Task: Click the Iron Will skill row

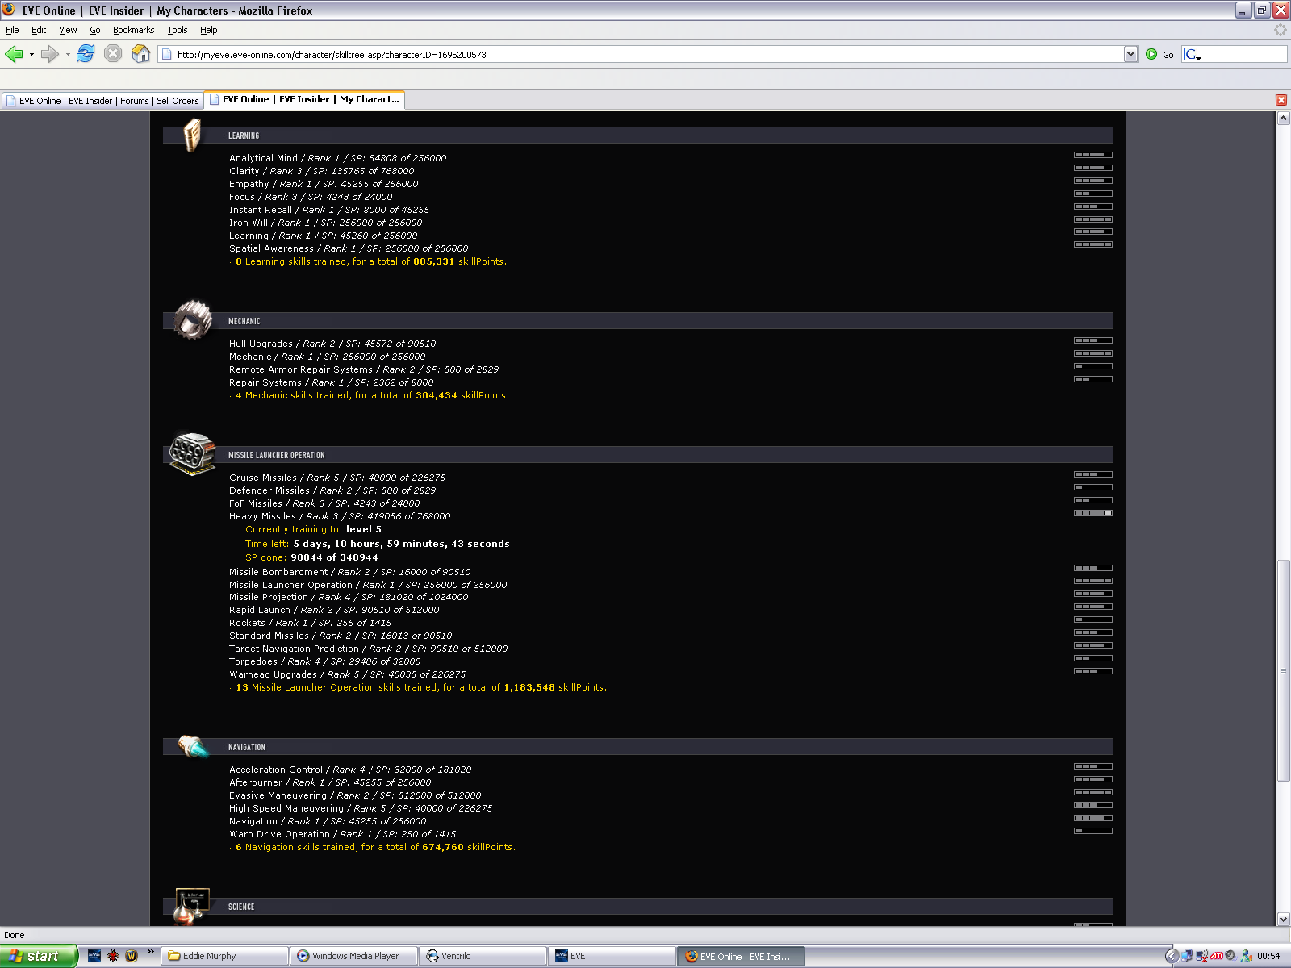Action: coord(325,223)
